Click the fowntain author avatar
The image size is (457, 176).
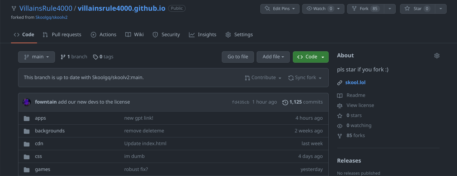pyautogui.click(x=27, y=102)
